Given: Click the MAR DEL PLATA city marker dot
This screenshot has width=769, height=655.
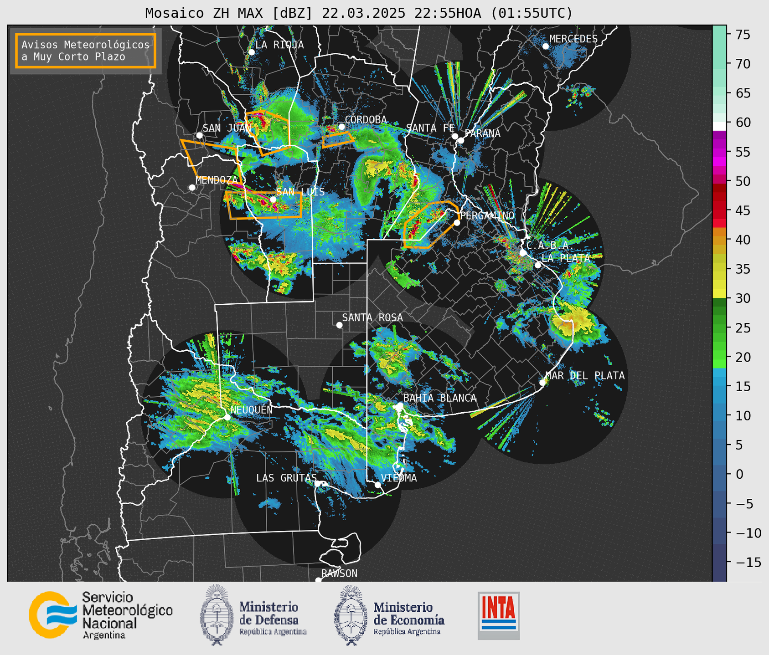Looking at the screenshot, I should coord(542,383).
